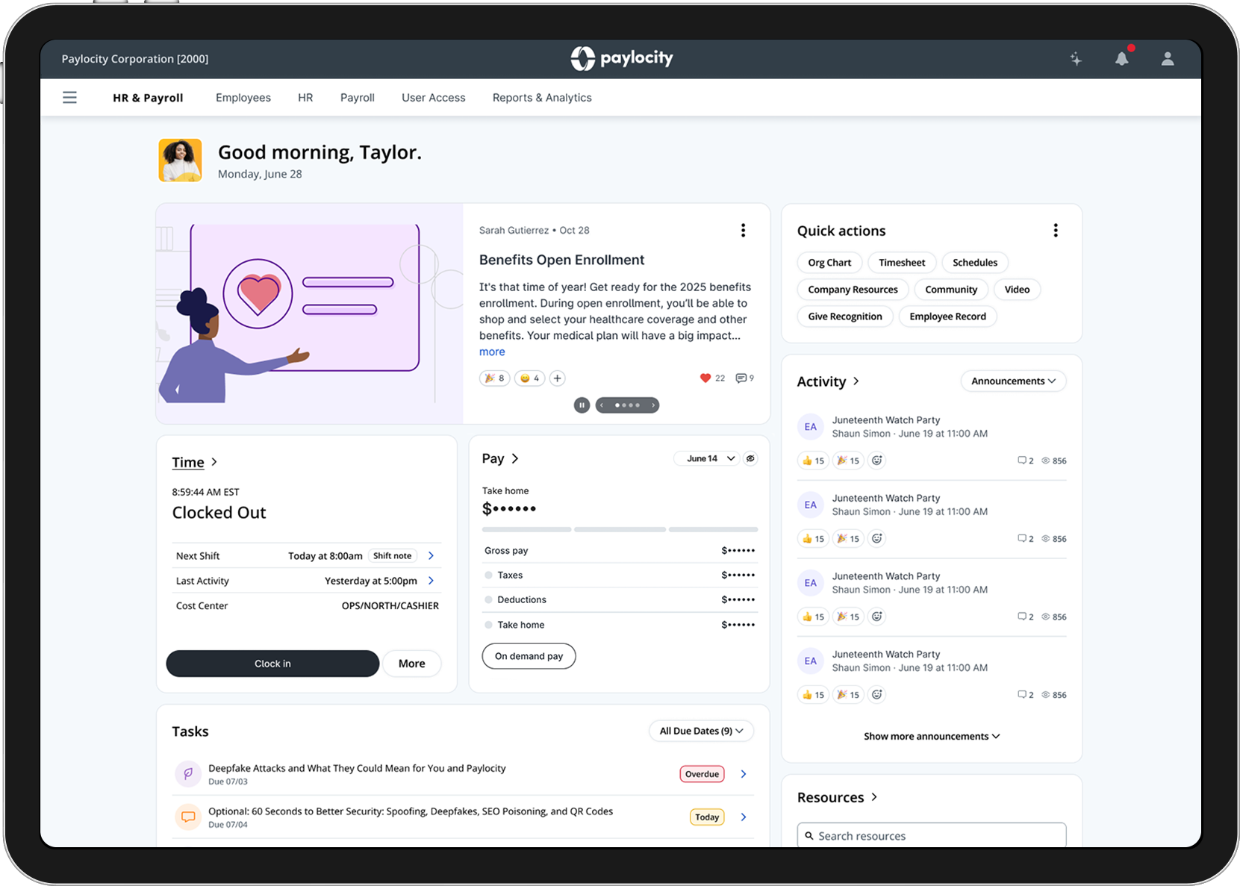
Task: Open comments on first Juneteenth post
Action: [x=1025, y=461]
